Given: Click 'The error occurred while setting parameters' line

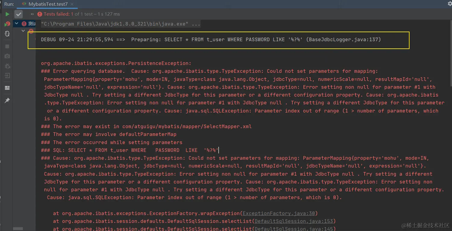Looking at the screenshot, I should tap(112, 142).
